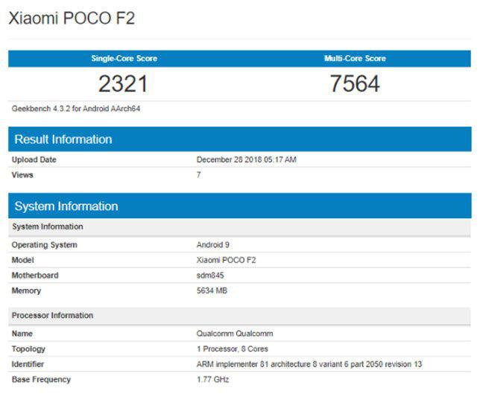Image resolution: width=492 pixels, height=397 pixels.
Task: Click the sdm845 motherboard value
Action: click(x=210, y=276)
